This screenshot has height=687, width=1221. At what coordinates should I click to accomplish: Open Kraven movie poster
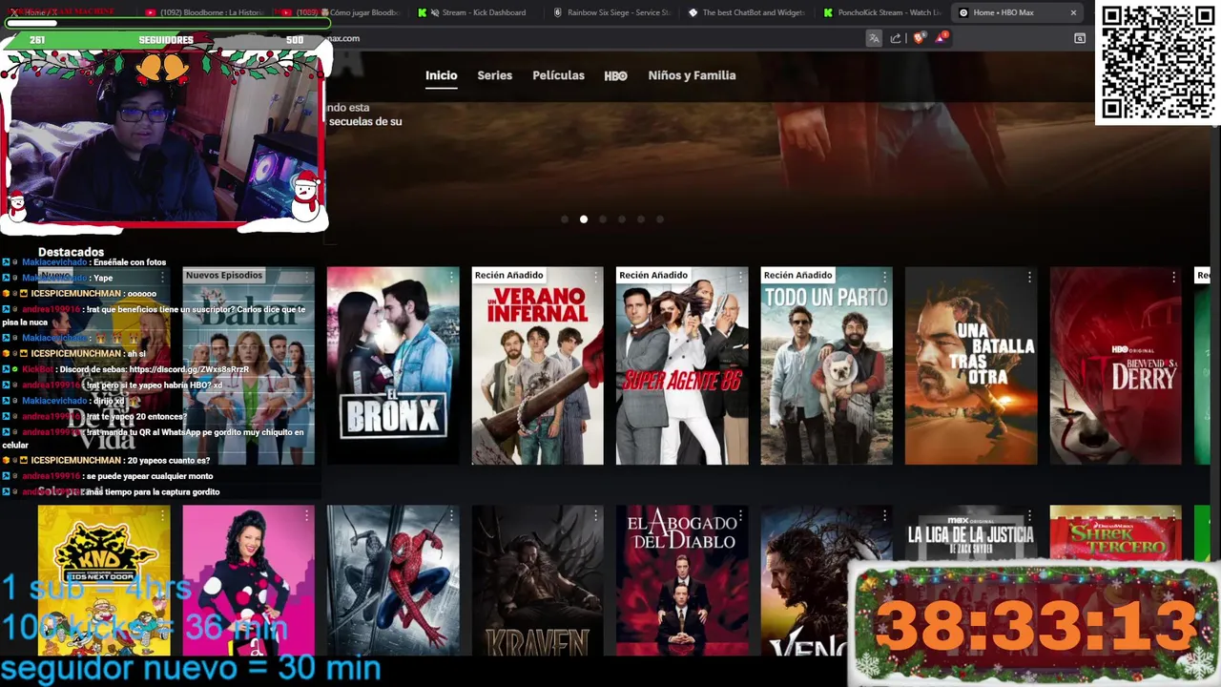coord(537,580)
